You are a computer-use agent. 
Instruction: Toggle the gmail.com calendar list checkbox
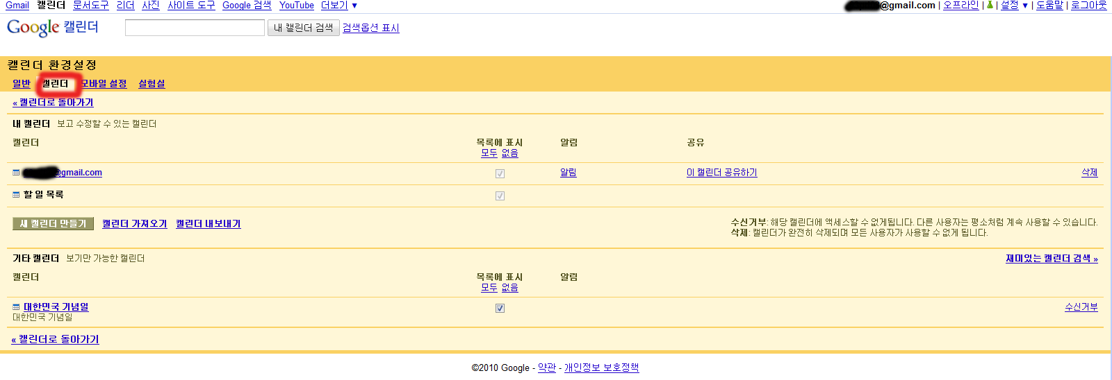point(500,173)
